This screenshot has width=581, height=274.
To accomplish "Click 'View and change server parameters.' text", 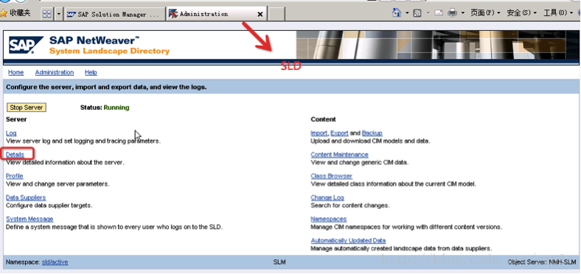I will (x=58, y=184).
